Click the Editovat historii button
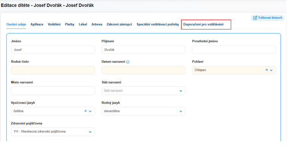This screenshot has width=288, height=150. point(268,18)
